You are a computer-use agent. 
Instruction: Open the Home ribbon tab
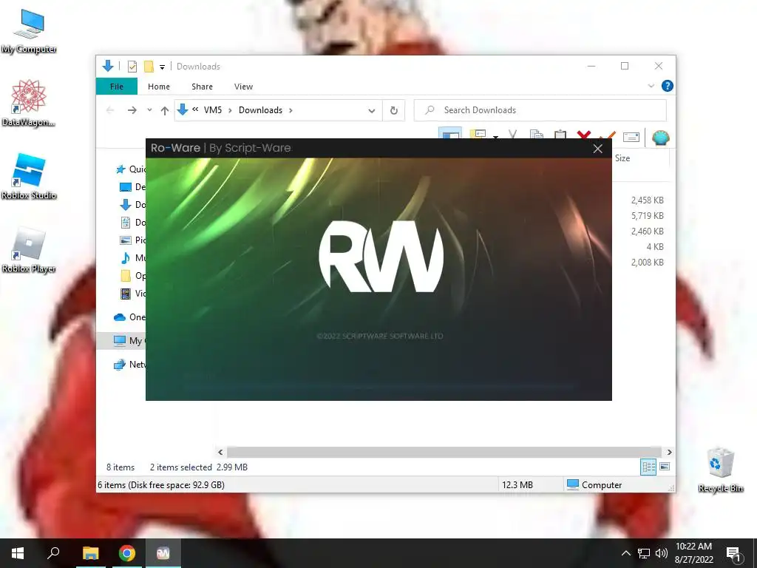point(159,87)
